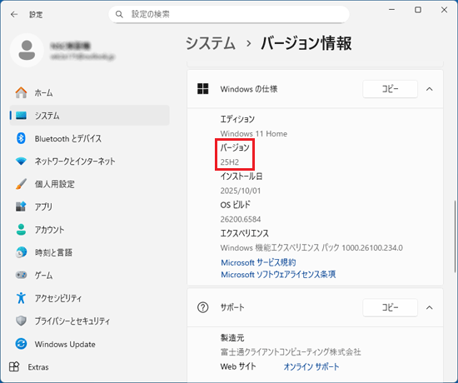This screenshot has width=458, height=383.
Task: Click the 製造元 label
Action: click(232, 338)
